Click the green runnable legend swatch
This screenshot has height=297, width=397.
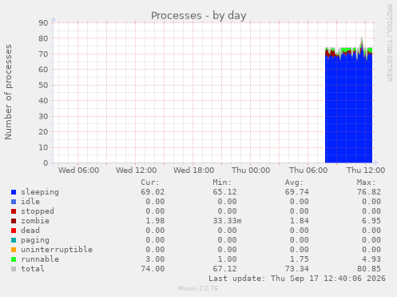tap(14, 259)
